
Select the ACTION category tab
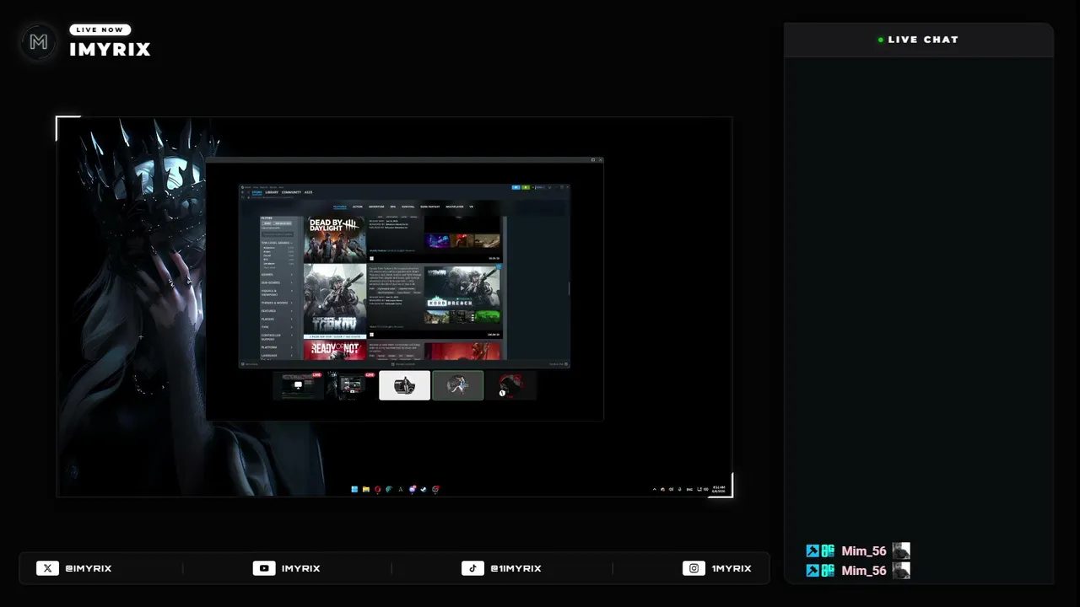pyautogui.click(x=358, y=207)
